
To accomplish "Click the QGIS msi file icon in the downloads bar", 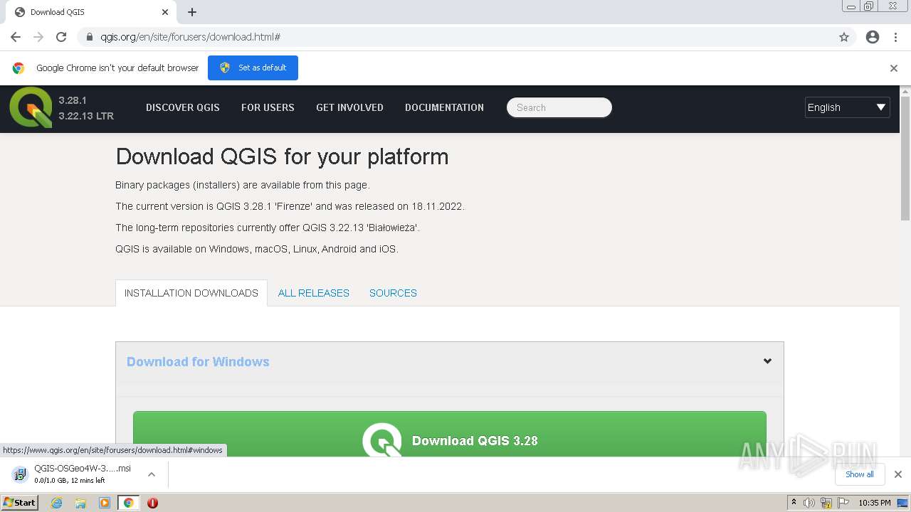I will (20, 474).
